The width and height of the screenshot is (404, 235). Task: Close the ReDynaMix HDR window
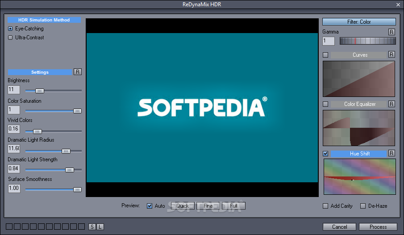(x=398, y=4)
